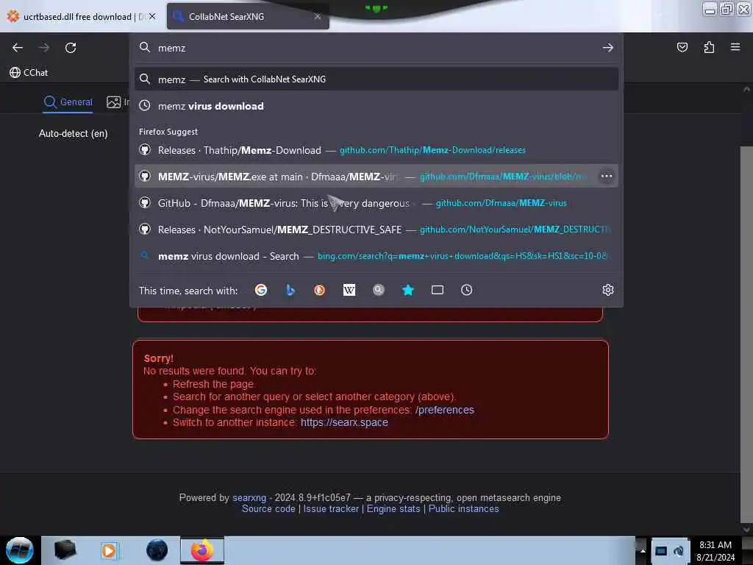Open the Extensions puzzle icon
The width and height of the screenshot is (753, 565).
pos(709,47)
